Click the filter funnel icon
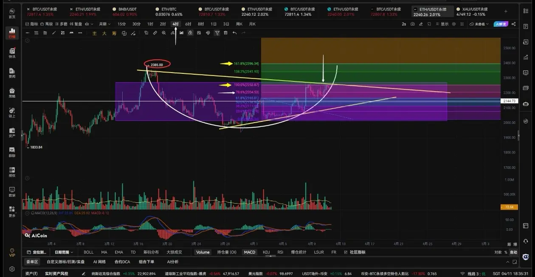This screenshot has height=277, width=535. point(217,33)
